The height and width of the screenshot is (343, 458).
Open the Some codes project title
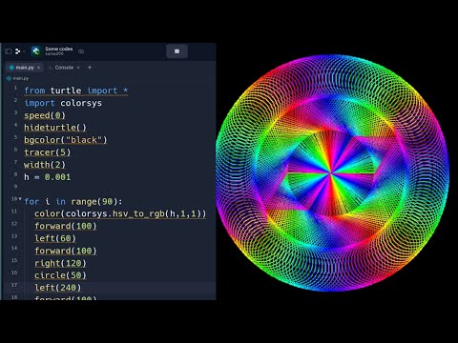coord(59,49)
